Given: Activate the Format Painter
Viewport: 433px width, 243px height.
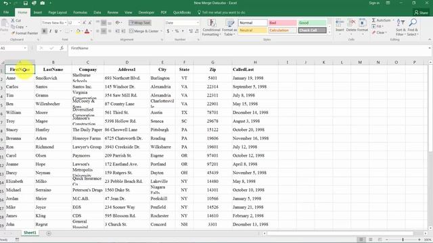Looking at the screenshot, I should coord(24,33).
